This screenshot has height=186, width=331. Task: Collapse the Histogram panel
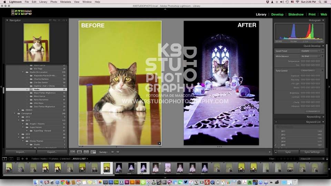click(323, 20)
